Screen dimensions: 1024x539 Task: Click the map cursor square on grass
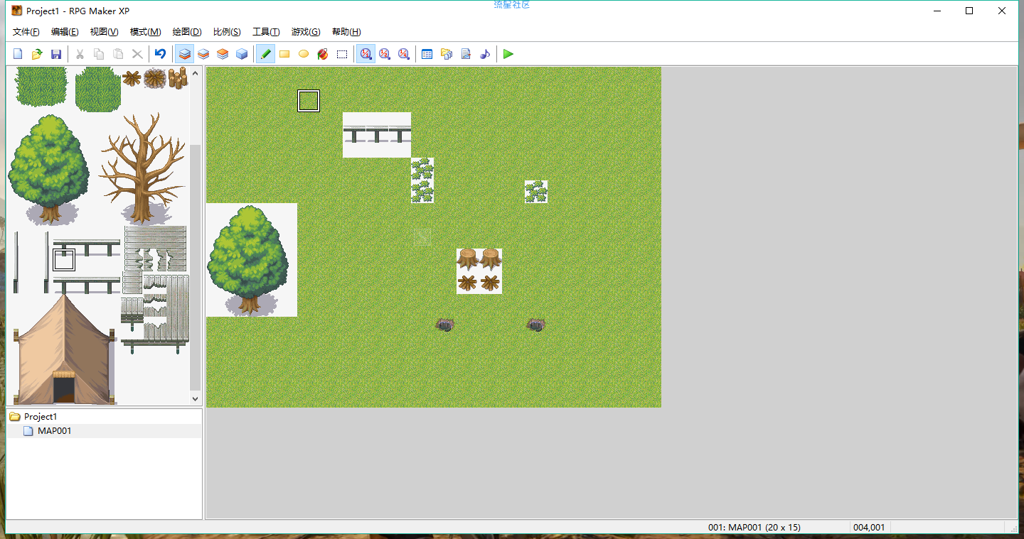309,101
